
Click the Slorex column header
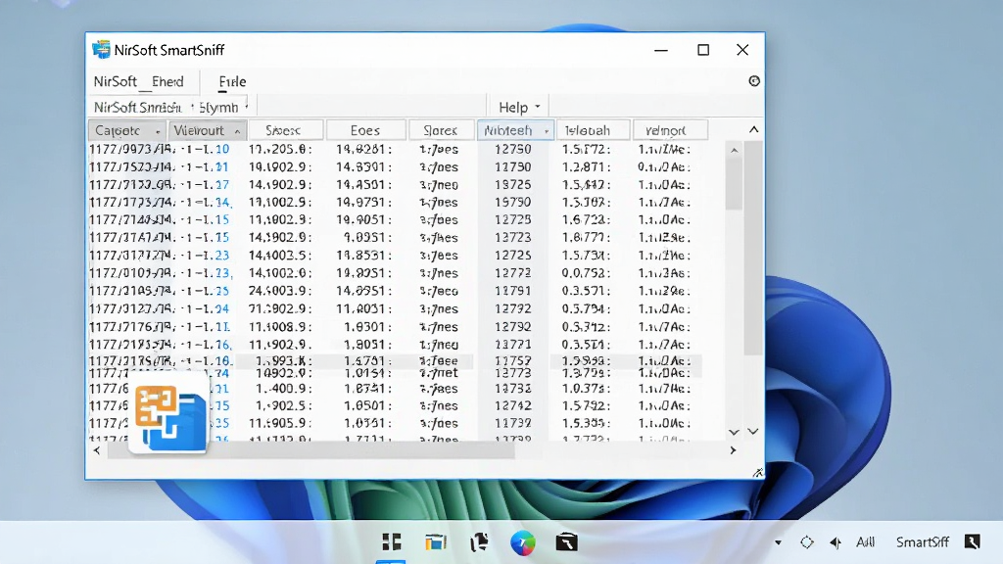441,130
